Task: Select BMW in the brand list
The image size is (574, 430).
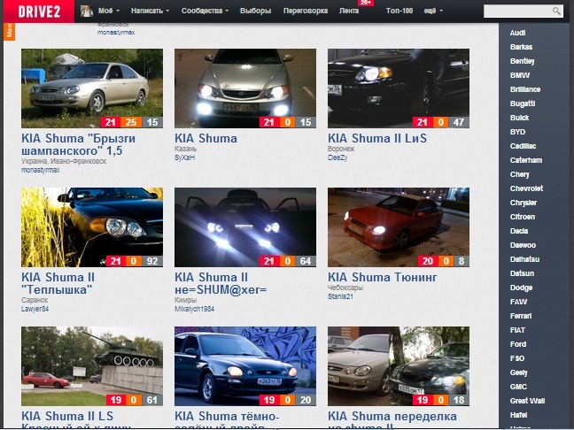Action: [520, 75]
